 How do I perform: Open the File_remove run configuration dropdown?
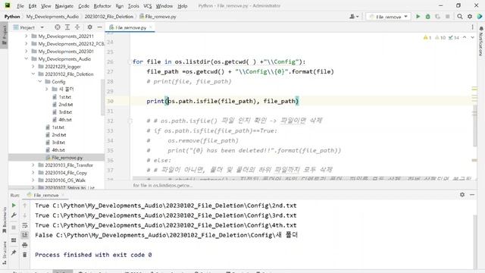(x=388, y=17)
